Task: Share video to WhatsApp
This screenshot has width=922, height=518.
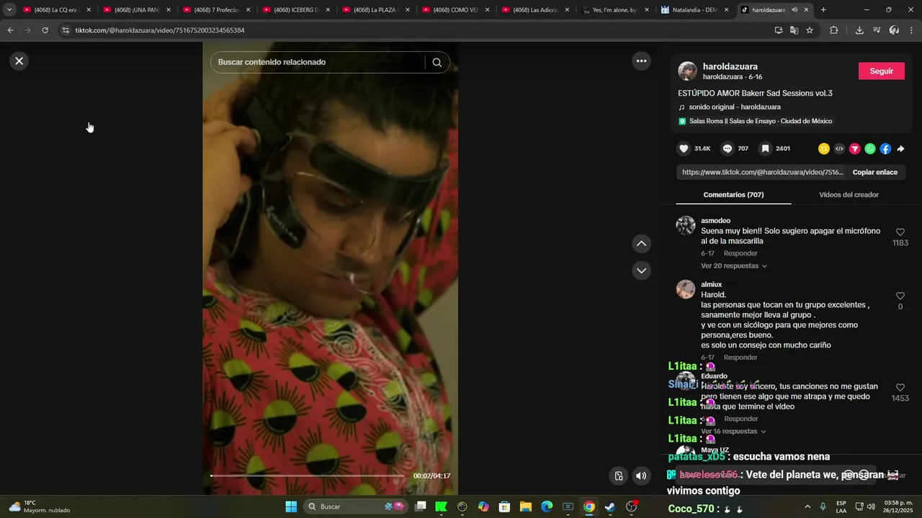Action: pos(870,149)
